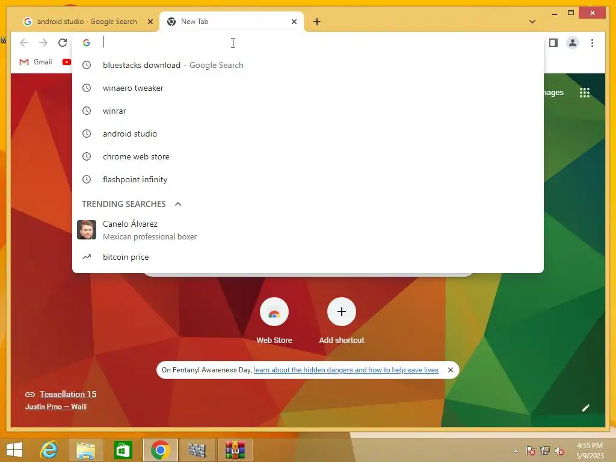Select the winrar suggestion

(308, 111)
